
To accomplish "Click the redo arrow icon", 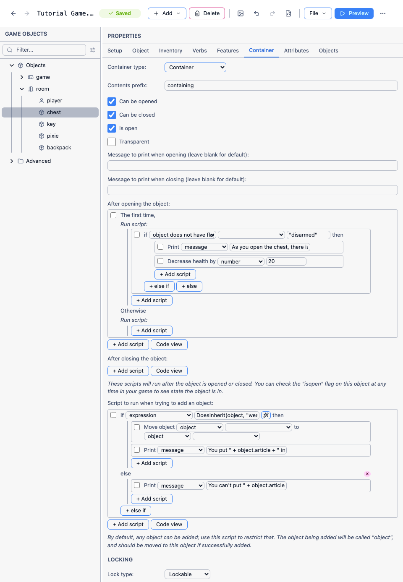I will point(272,13).
